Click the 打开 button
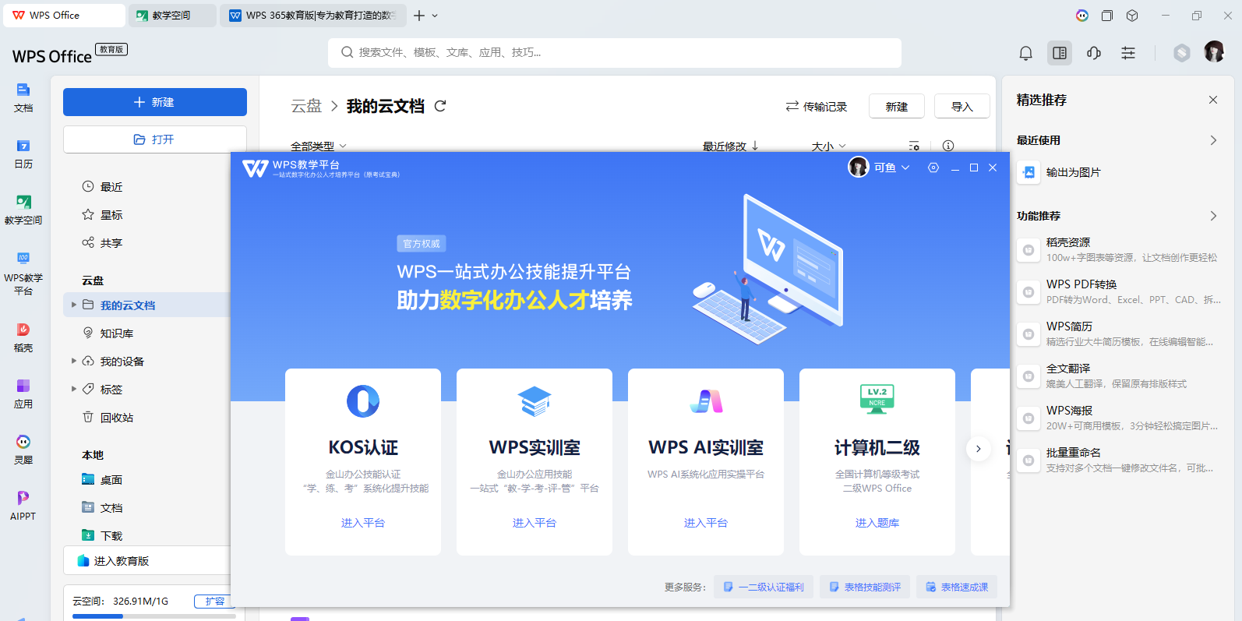 point(155,139)
